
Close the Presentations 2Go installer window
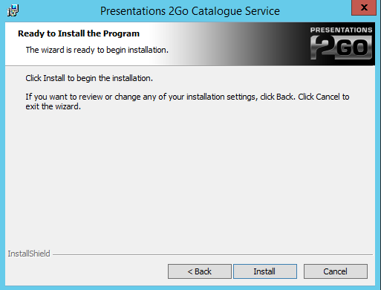pos(364,7)
